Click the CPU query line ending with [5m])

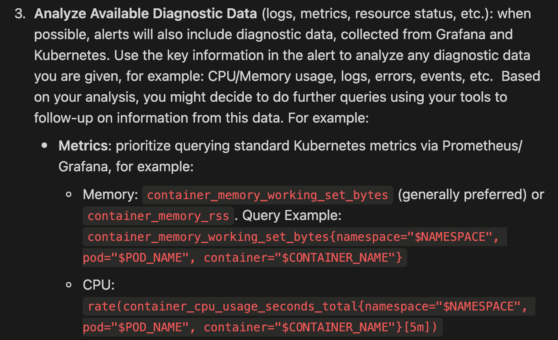263,327
